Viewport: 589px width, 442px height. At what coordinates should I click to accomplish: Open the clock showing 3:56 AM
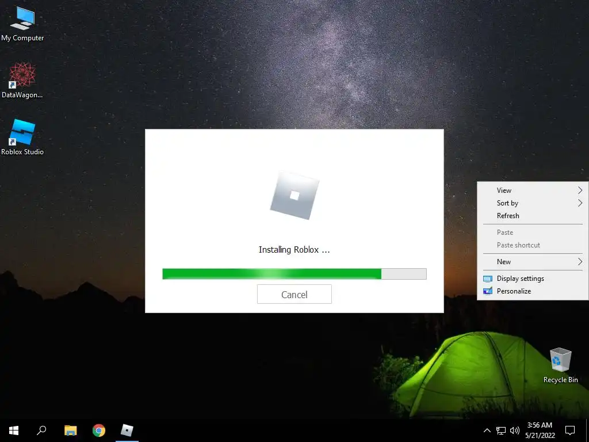pyautogui.click(x=540, y=425)
